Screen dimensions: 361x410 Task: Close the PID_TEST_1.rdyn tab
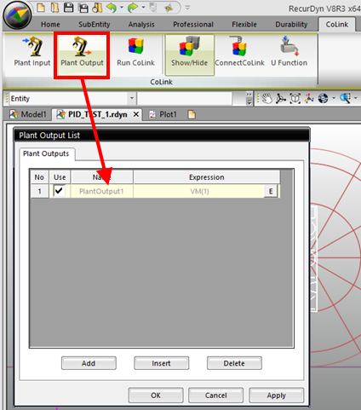pyautogui.click(x=136, y=114)
